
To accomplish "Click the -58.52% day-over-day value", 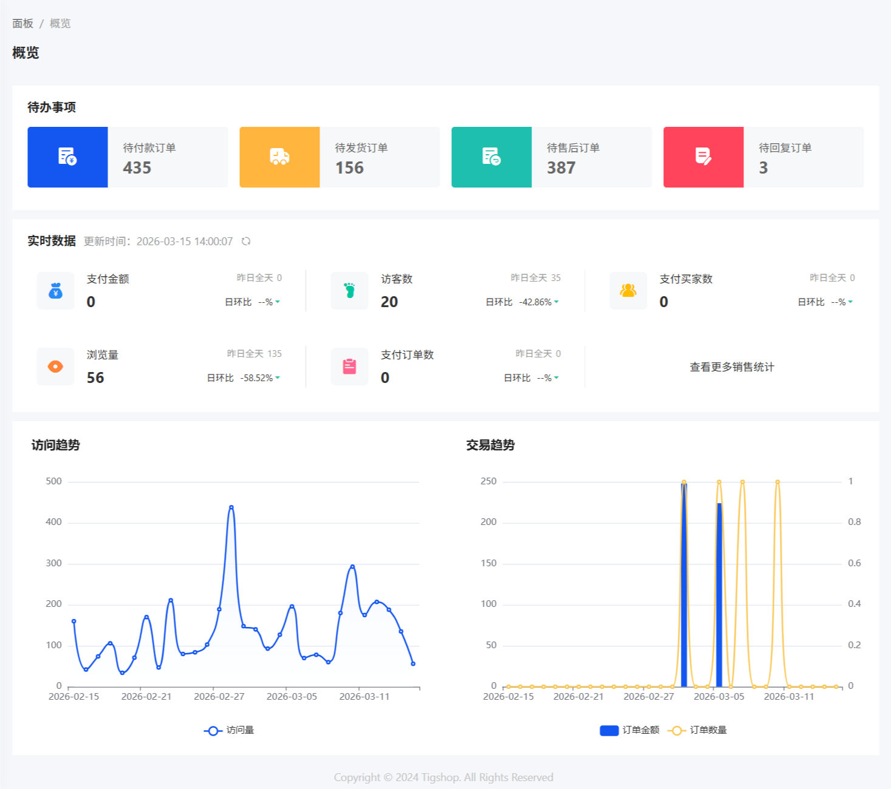I will click(256, 378).
